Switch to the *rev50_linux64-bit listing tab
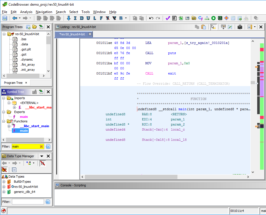The image size is (266, 215). tap(72, 34)
